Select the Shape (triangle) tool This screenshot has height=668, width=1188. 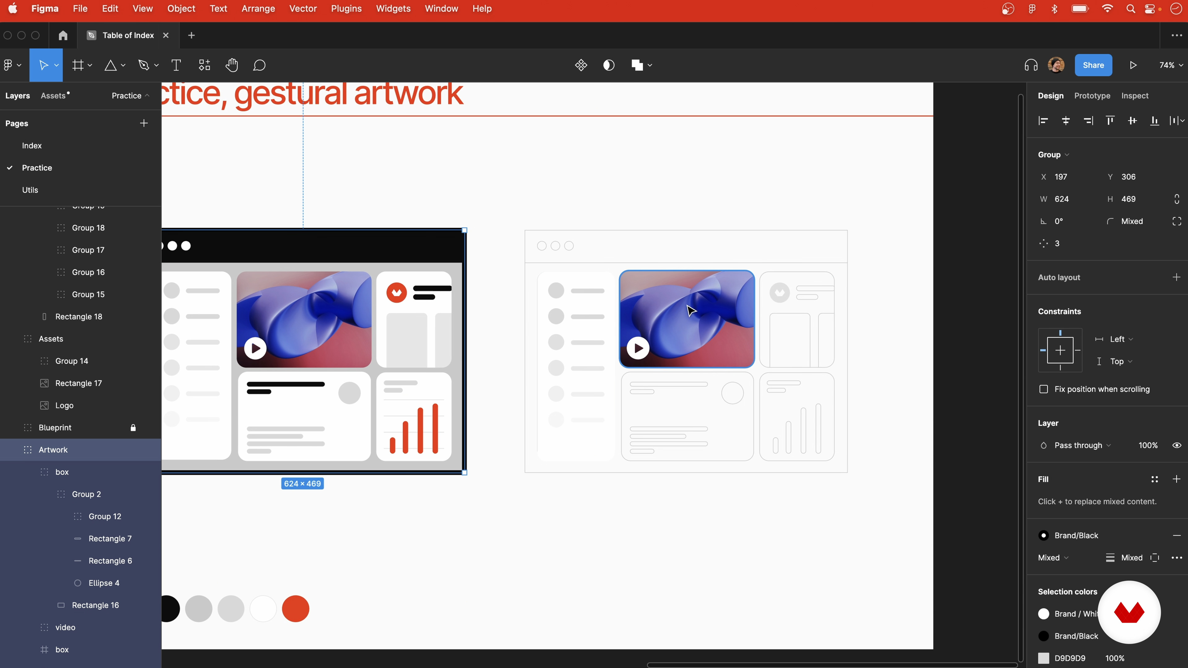pos(110,65)
